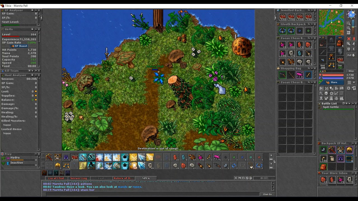
Task: Click the minimap compass rose
Action: tap(351, 14)
